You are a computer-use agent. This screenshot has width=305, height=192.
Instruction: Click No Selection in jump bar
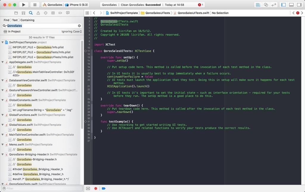[220, 13]
